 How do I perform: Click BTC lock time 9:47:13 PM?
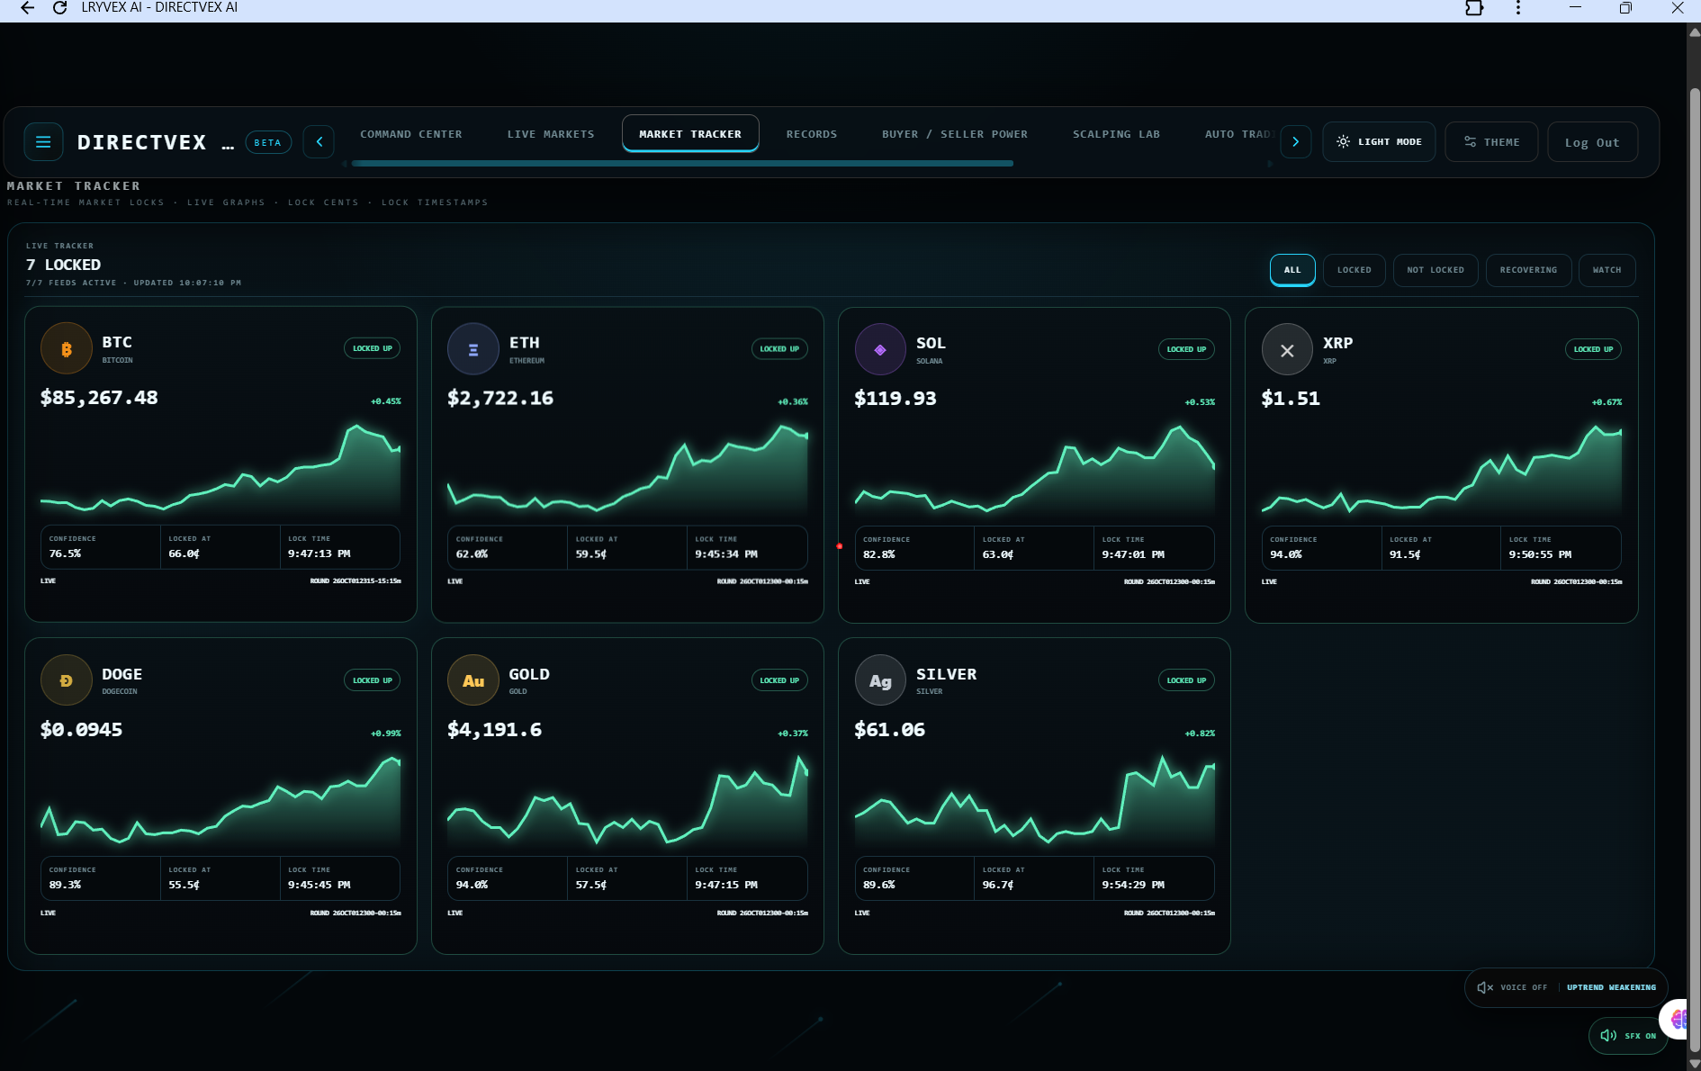pyautogui.click(x=319, y=553)
